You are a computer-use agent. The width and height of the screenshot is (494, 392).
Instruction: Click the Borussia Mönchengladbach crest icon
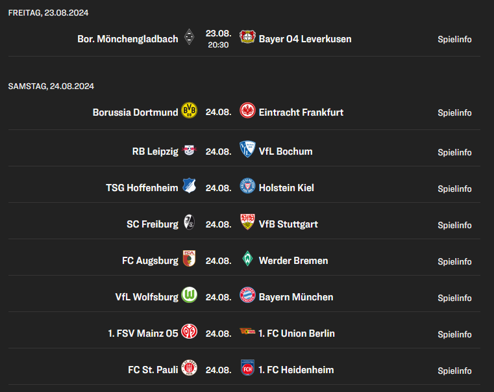[x=189, y=37]
